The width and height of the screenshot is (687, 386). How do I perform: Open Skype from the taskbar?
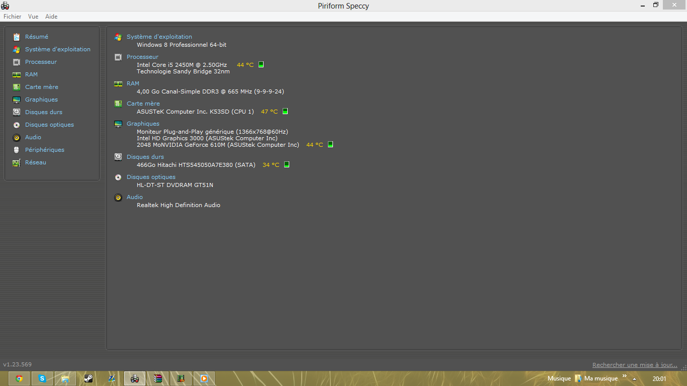coord(42,378)
